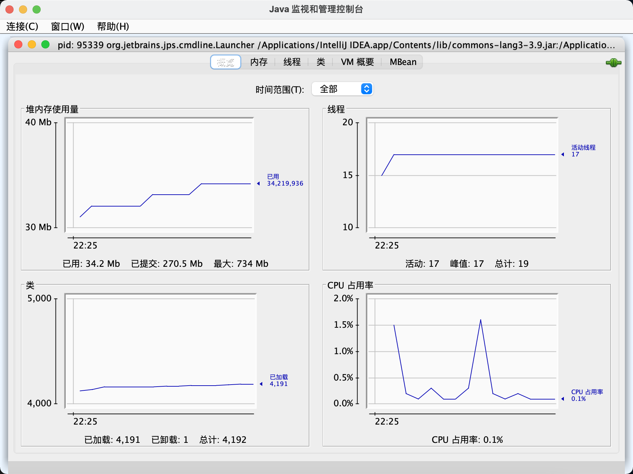This screenshot has width=633, height=474.
Task: Switch to the 内存 tab
Action: click(259, 62)
